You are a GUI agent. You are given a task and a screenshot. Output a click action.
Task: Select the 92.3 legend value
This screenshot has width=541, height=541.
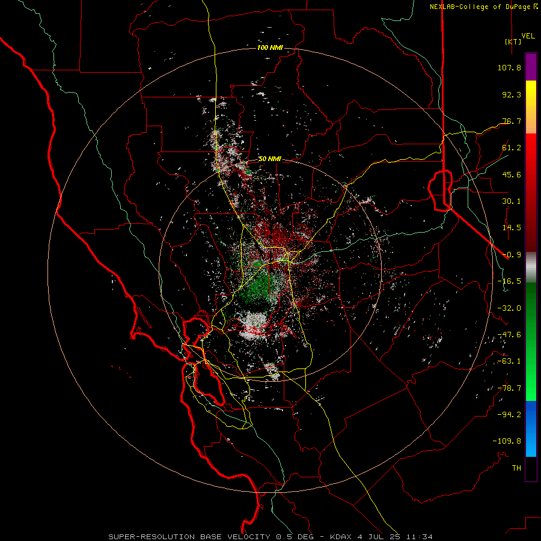512,94
